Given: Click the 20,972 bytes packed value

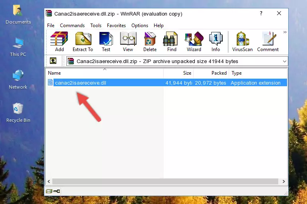Looking at the screenshot, I should click(210, 83).
